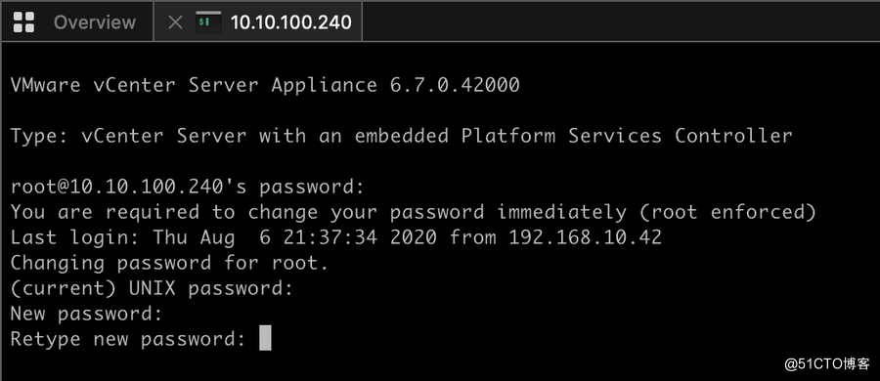Click blank terminal area below the prompt
This screenshot has height=381, width=880.
[x=393, y=364]
